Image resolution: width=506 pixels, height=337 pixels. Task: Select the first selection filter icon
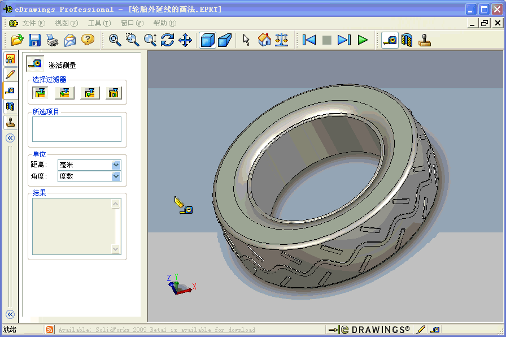click(40, 93)
